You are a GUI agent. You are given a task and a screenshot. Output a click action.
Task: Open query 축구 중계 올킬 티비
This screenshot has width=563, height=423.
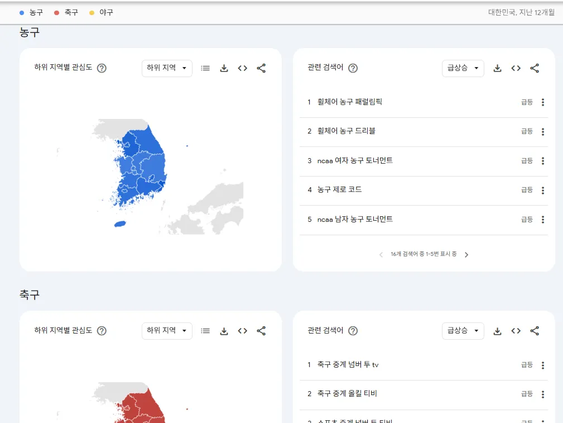347,394
